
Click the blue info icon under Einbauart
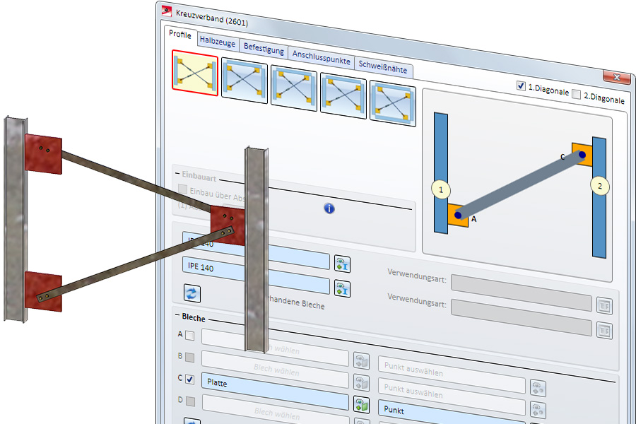pos(329,208)
